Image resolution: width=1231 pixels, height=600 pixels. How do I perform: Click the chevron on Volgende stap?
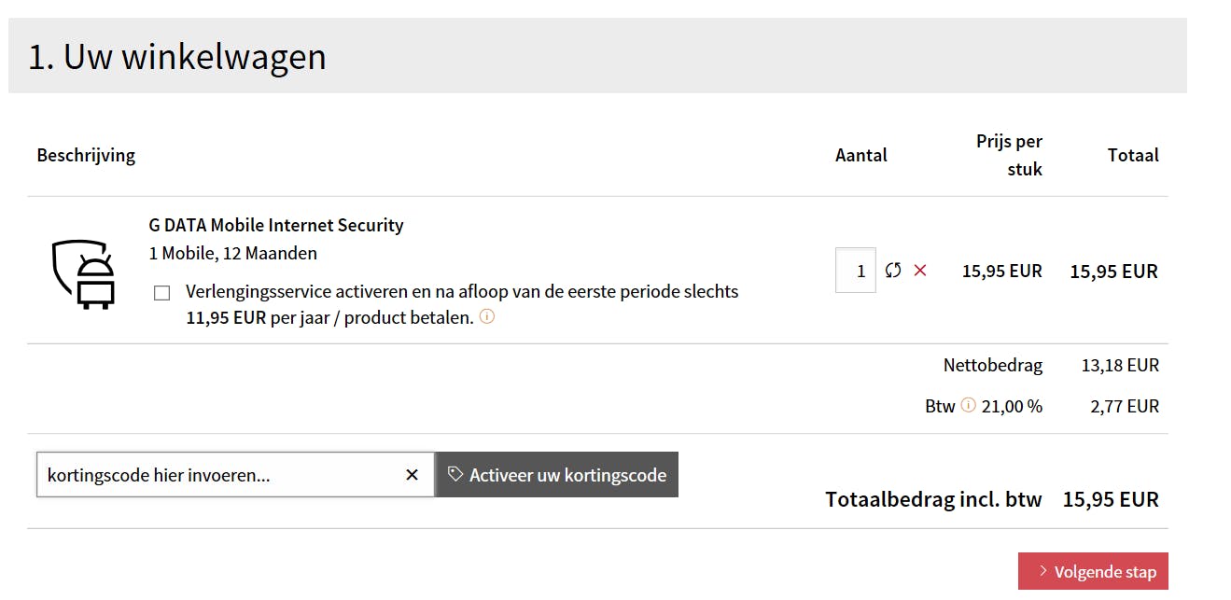tap(1042, 571)
